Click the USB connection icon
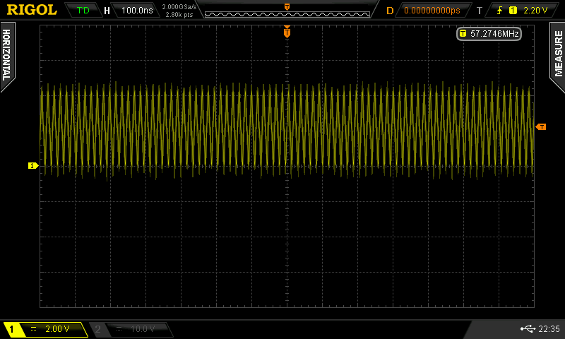 (x=527, y=329)
